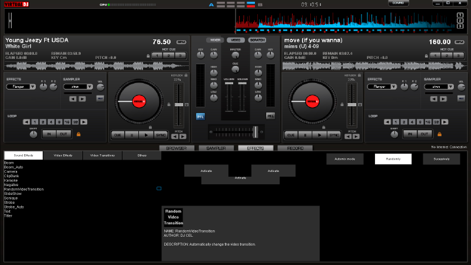Viewport: 471px width, 265px height.
Task: Halve loop length with left deck arrow
Action: point(25,122)
